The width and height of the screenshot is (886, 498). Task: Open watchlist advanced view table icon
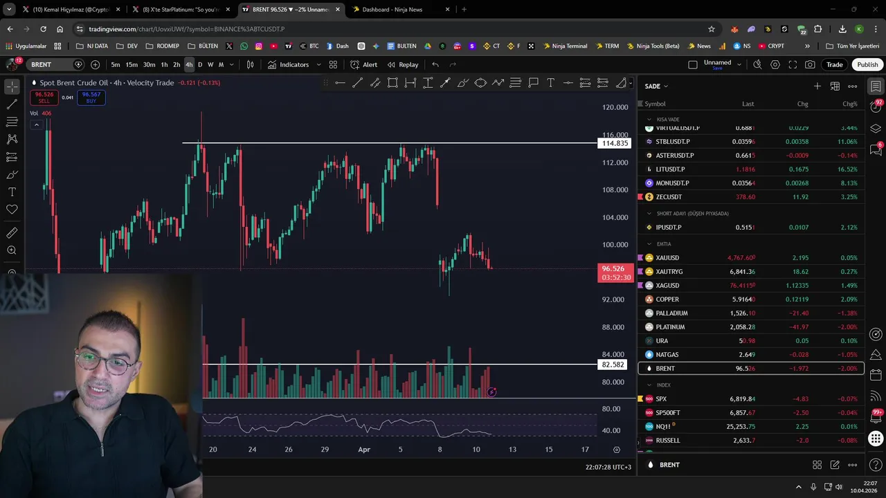tap(835, 86)
